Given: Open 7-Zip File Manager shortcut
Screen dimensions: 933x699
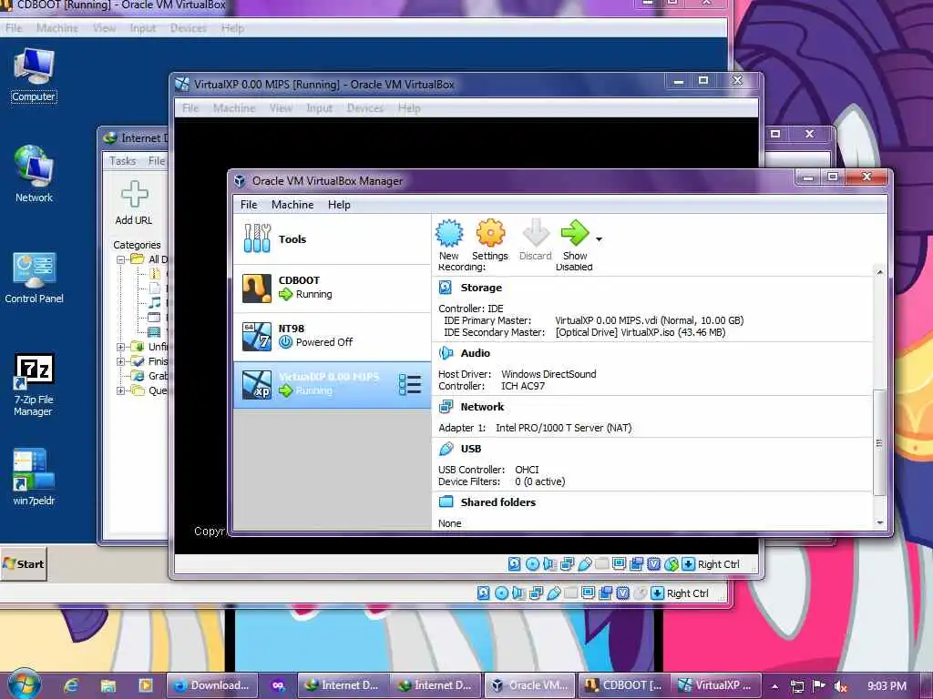Looking at the screenshot, I should pos(34,385).
